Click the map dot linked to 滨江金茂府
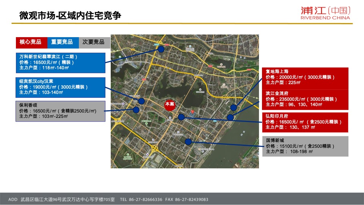 [x=230, y=117]
